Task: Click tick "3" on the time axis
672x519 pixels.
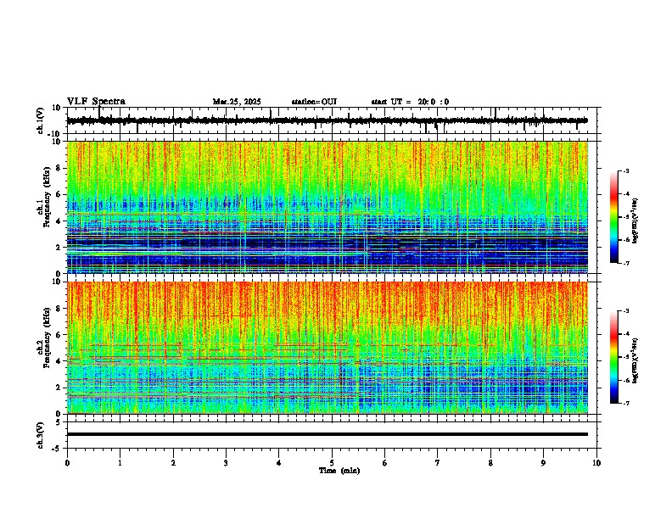Action: point(226,463)
